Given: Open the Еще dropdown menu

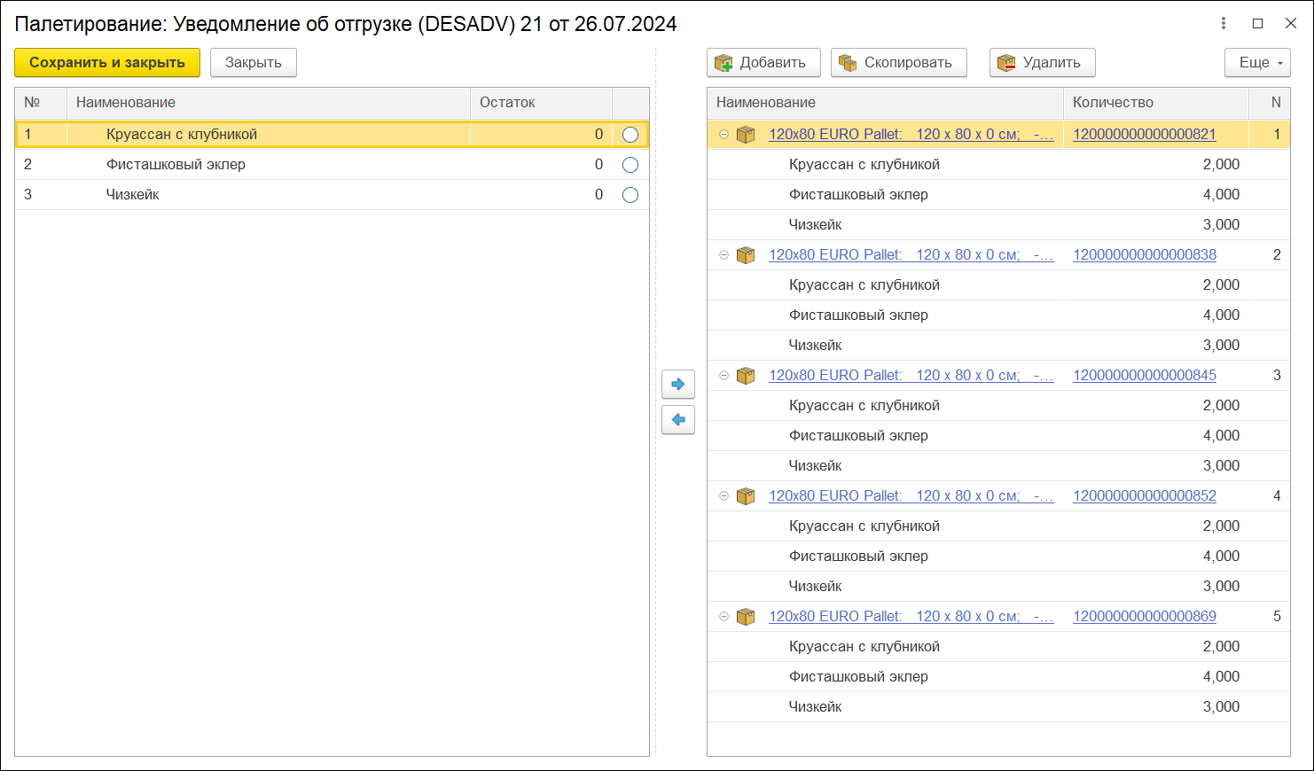Looking at the screenshot, I should [1257, 63].
